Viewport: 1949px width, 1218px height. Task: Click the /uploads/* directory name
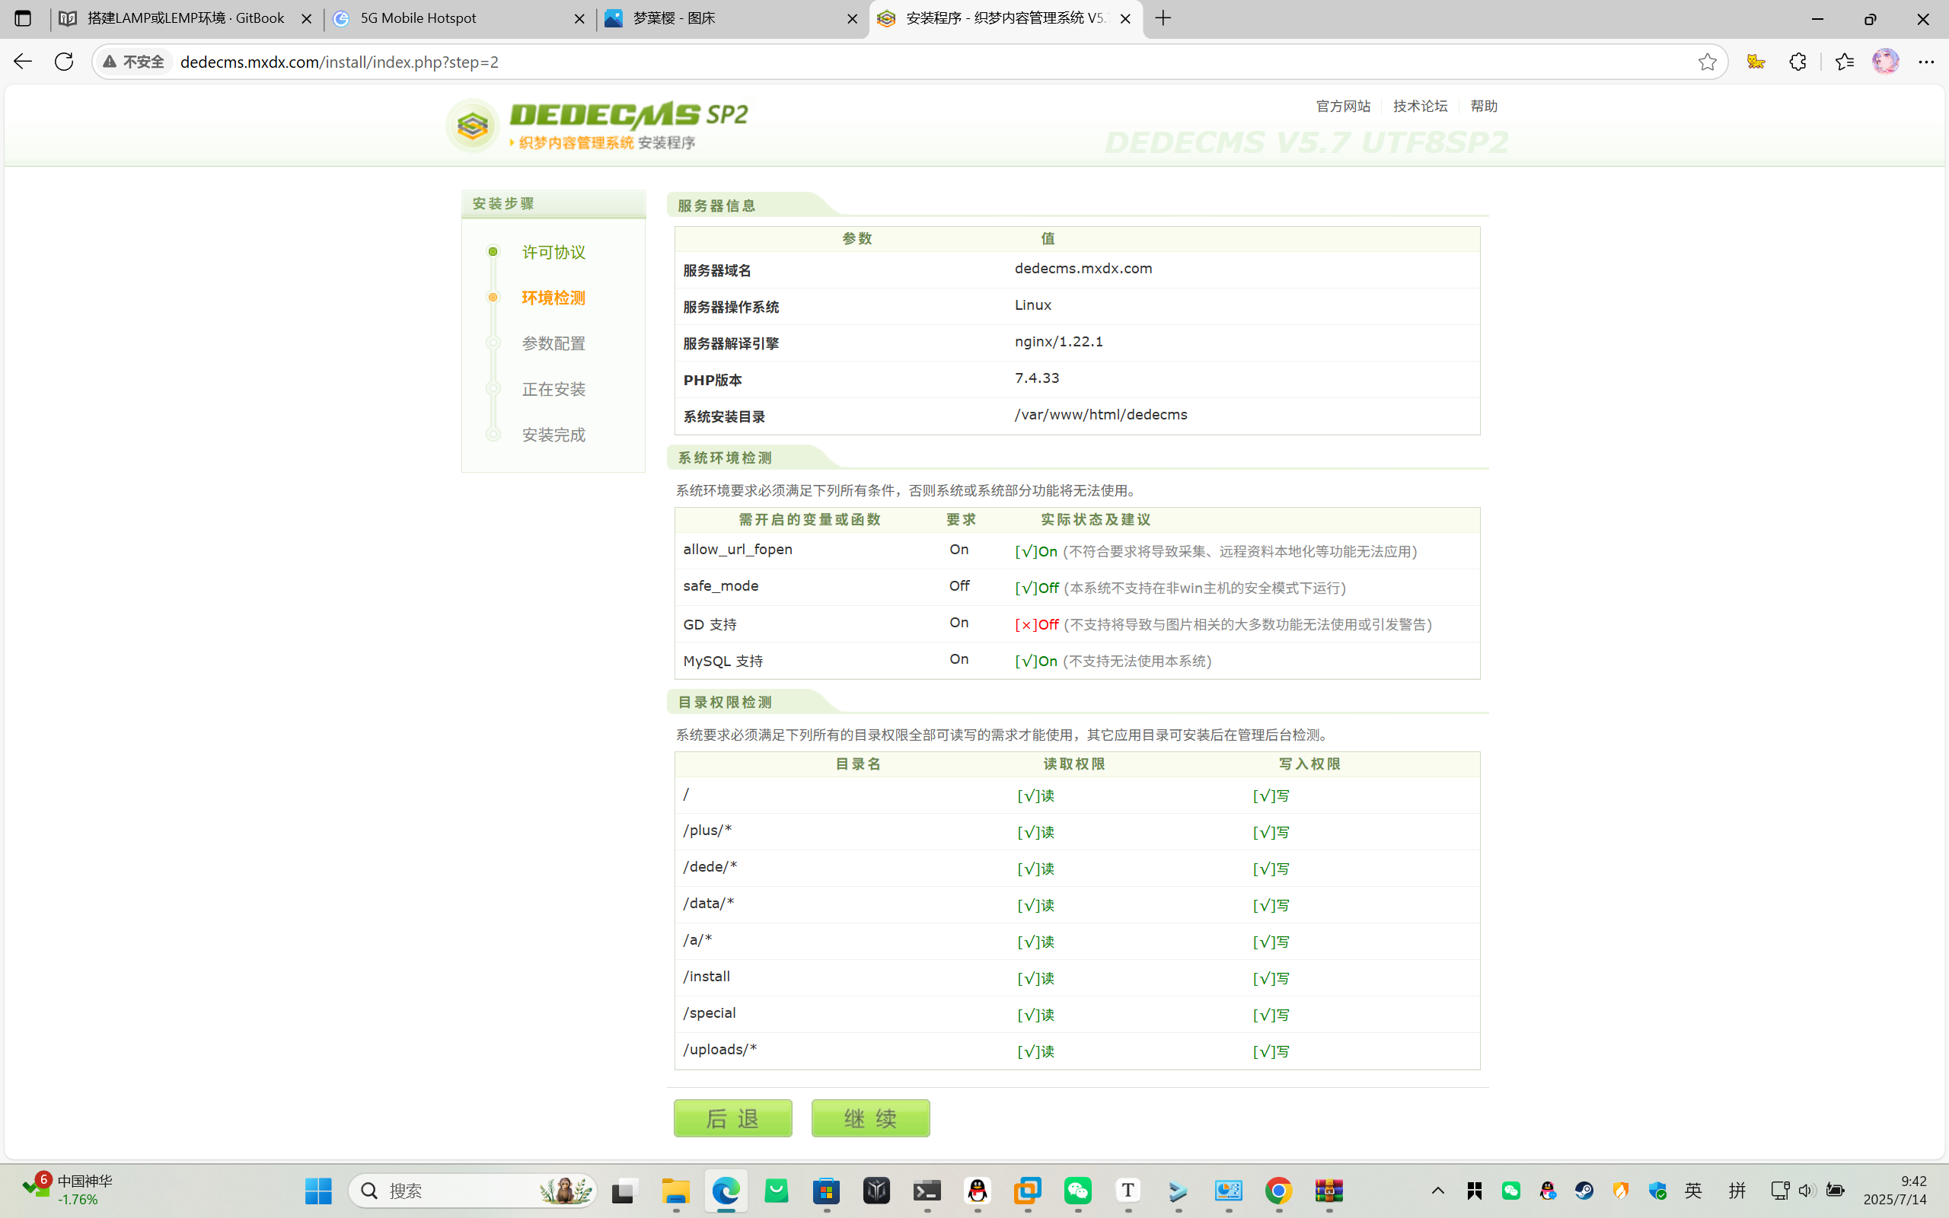(x=719, y=1050)
